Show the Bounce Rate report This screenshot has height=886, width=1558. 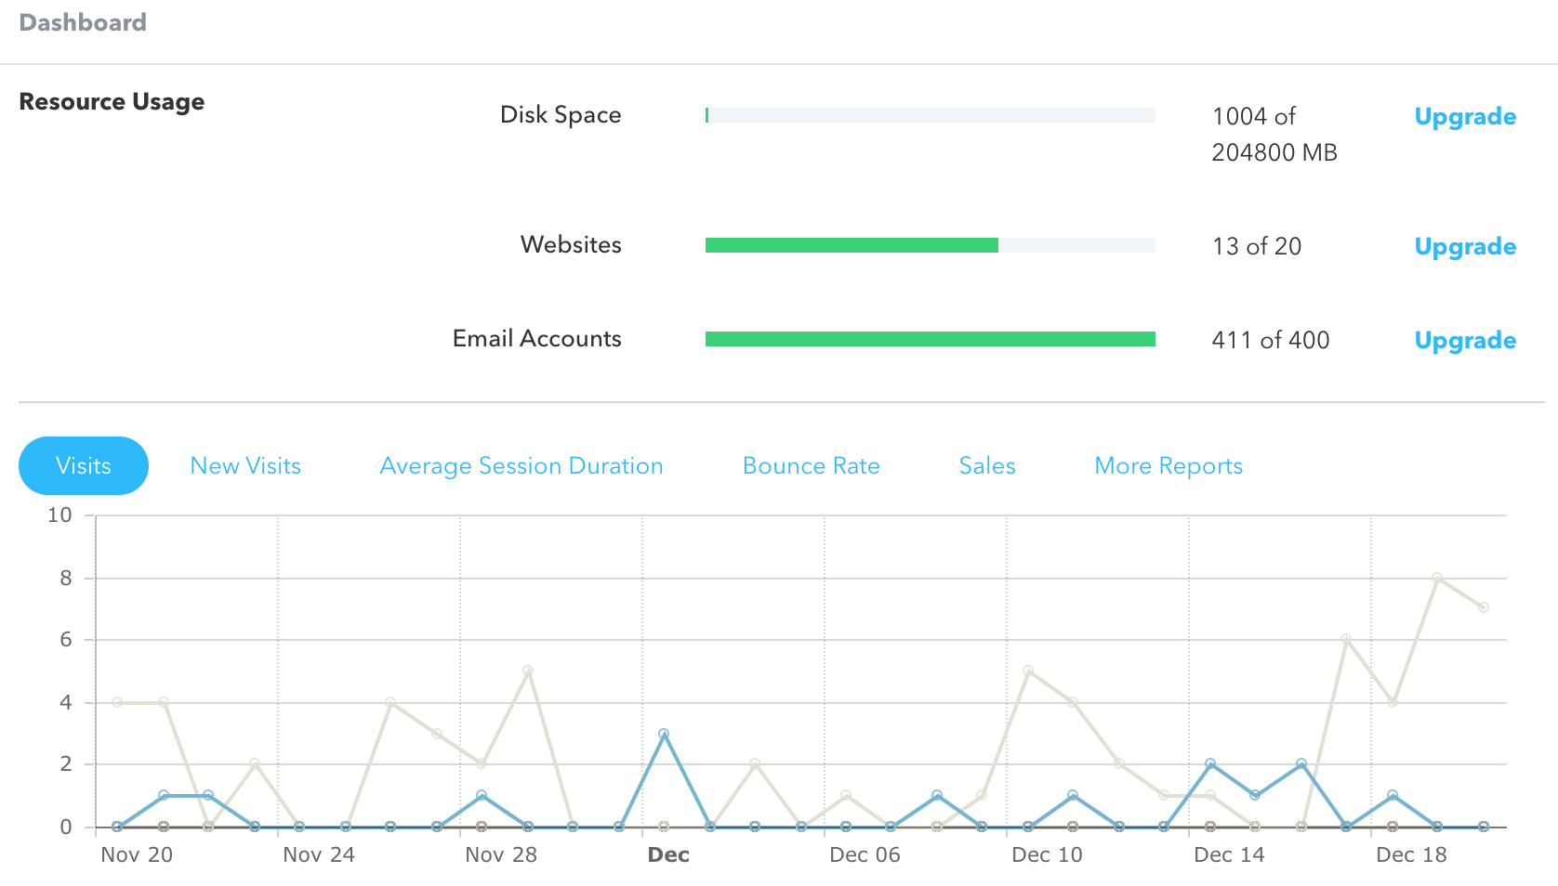[x=812, y=465]
